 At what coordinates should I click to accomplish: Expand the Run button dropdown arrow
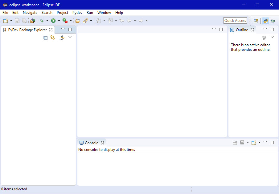click(59, 21)
